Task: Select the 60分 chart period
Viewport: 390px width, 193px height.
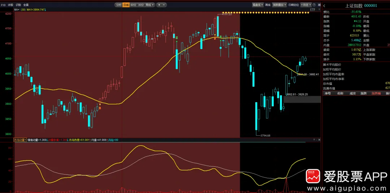Action: (x=133, y=5)
